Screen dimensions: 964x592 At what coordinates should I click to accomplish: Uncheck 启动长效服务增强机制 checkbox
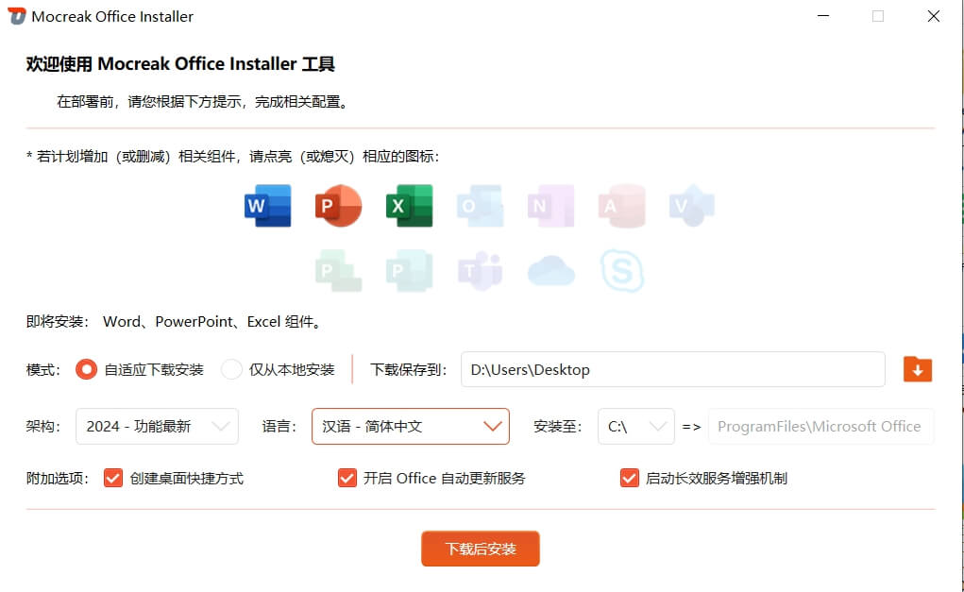(630, 478)
